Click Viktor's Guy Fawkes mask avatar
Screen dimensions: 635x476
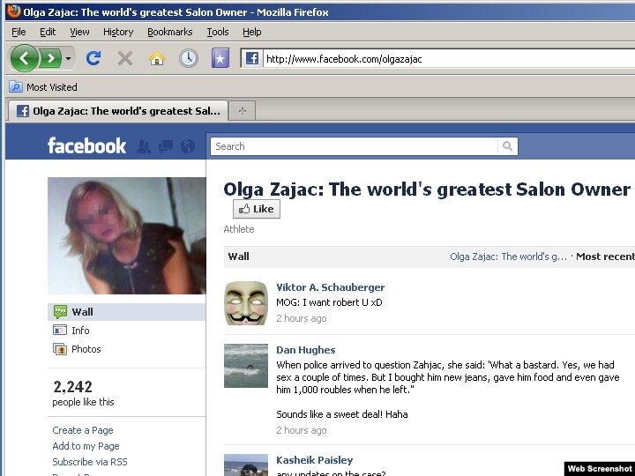246,303
